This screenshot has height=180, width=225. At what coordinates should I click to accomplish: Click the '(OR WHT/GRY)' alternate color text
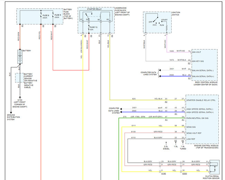[x=155, y=117]
